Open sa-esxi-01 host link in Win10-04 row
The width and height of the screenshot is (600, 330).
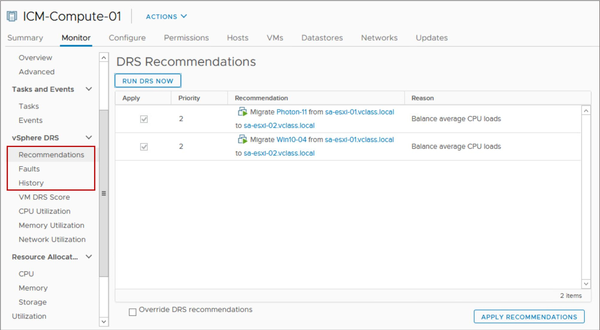[359, 140]
